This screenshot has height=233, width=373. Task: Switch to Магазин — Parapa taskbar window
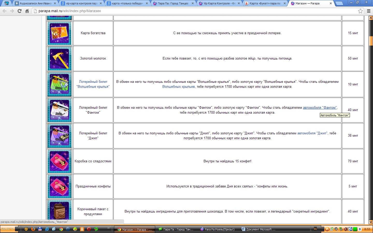135,229
